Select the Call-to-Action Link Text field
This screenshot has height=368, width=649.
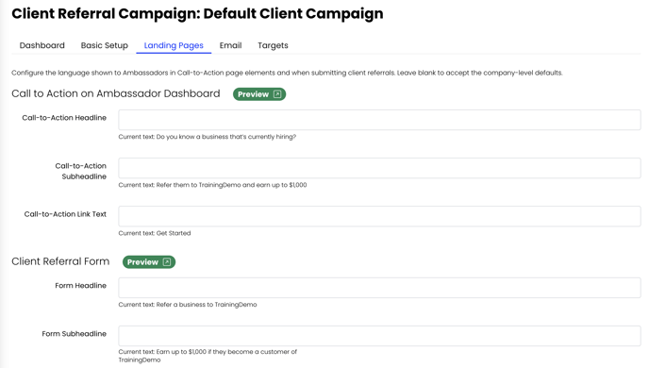(x=379, y=216)
